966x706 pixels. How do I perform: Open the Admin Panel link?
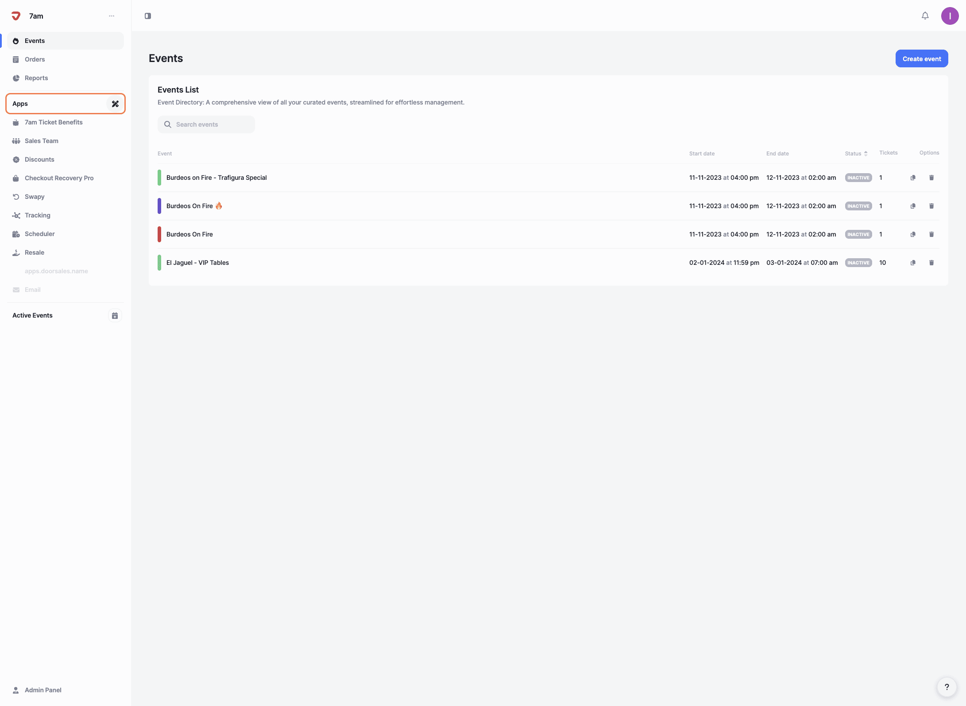click(x=43, y=690)
